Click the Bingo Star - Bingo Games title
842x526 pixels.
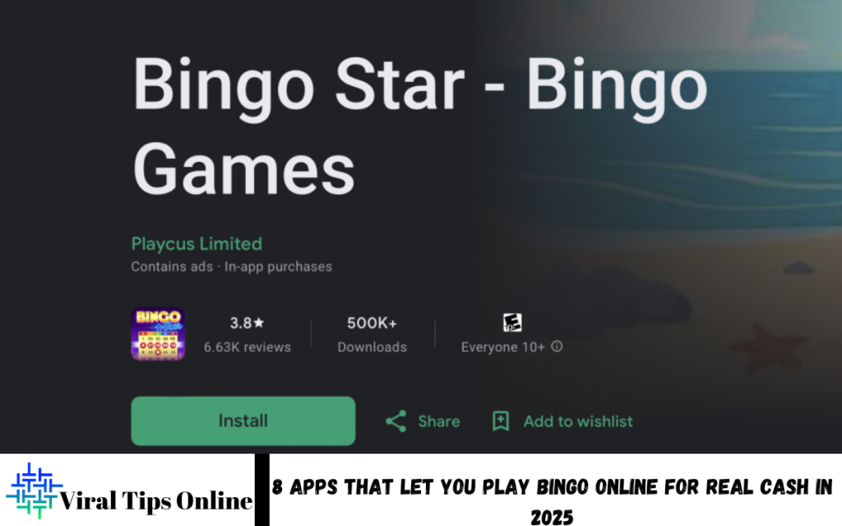(419, 126)
